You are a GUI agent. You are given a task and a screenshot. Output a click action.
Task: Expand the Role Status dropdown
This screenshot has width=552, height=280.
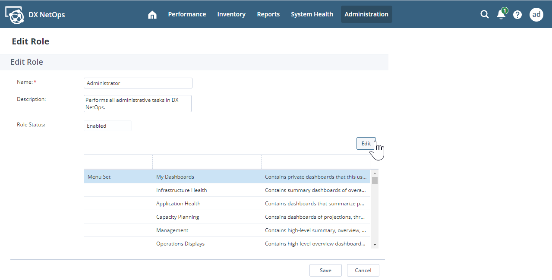tap(107, 126)
